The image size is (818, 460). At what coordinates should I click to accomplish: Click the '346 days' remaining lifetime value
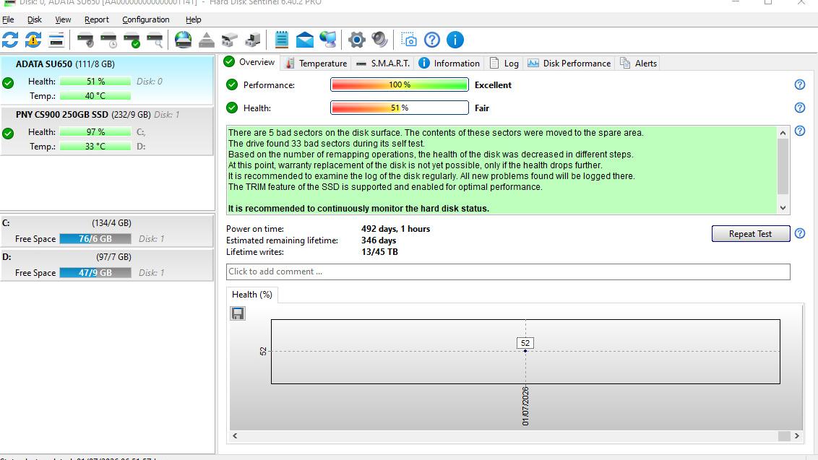click(379, 240)
